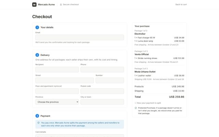Click the Stride running shoes item
219x137 pixels.
146,58
